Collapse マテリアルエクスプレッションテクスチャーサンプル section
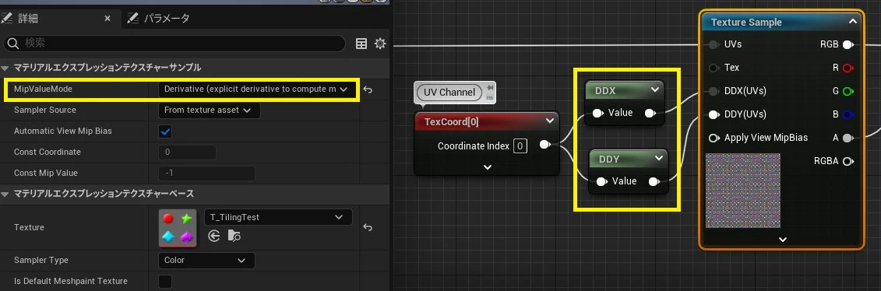Viewport: 881px width, 291px height. [x=5, y=67]
